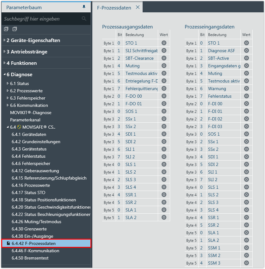
Task: Expand the 2 Geräte-Eigenschaften node
Action: 4,40
